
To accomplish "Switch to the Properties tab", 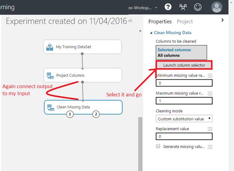I will [x=160, y=21].
